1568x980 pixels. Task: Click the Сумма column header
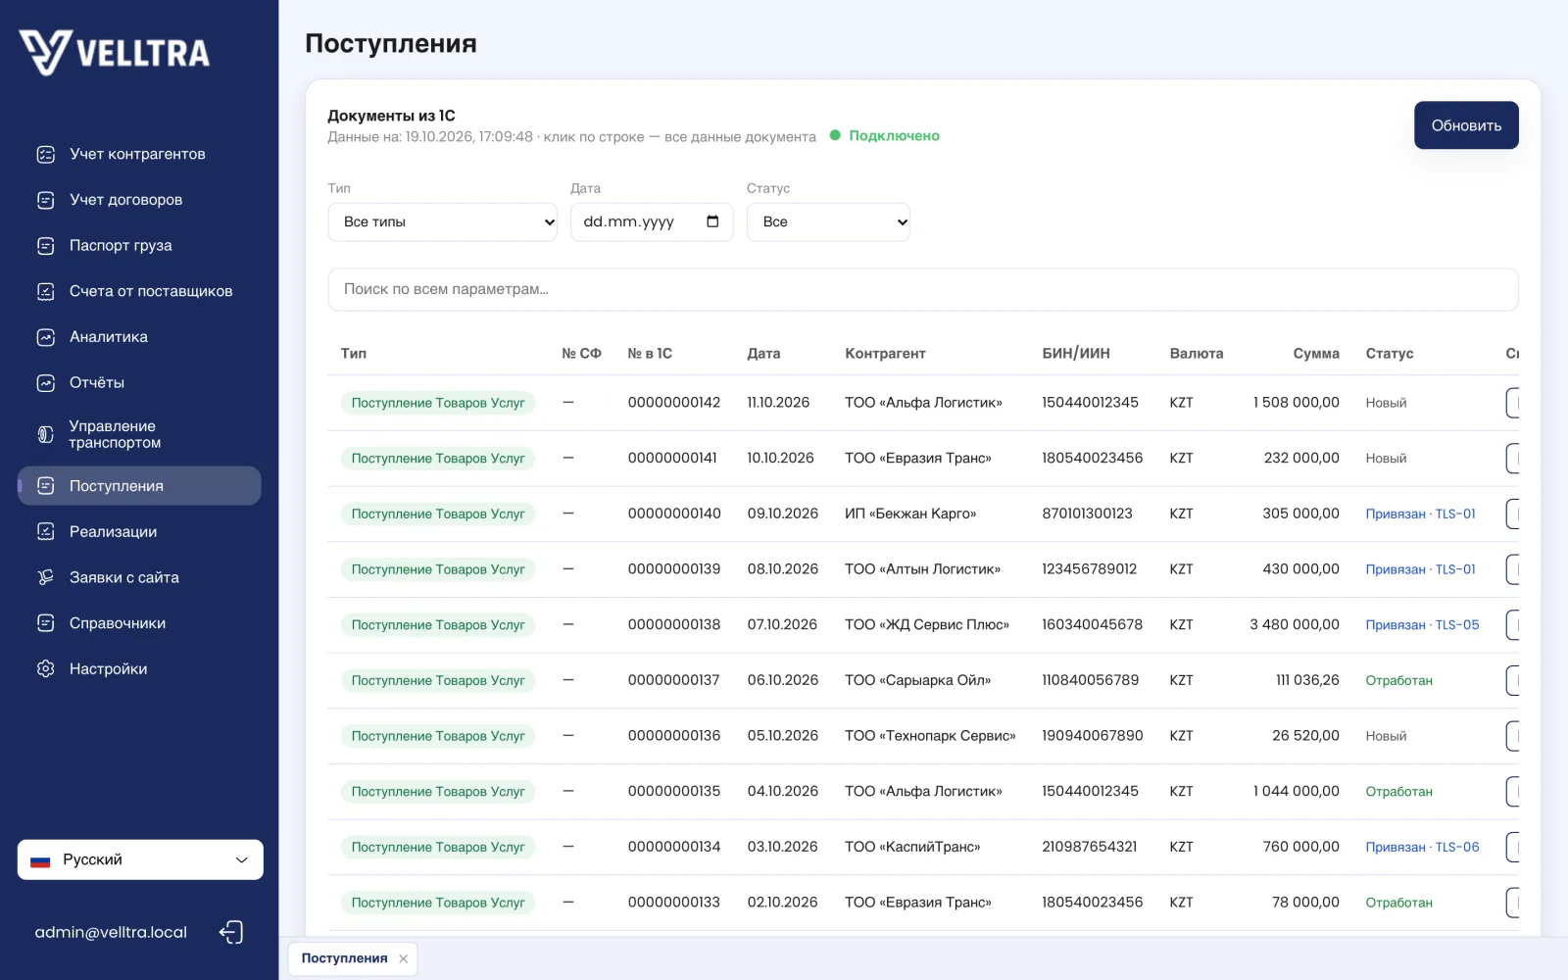(1316, 354)
